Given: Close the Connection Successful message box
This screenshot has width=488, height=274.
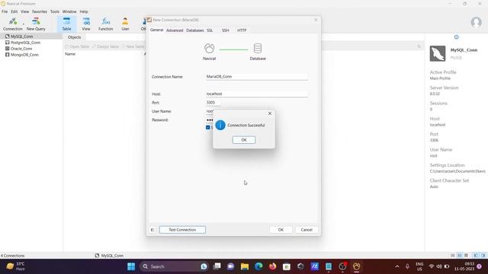Looking at the screenshot, I should (270, 113).
